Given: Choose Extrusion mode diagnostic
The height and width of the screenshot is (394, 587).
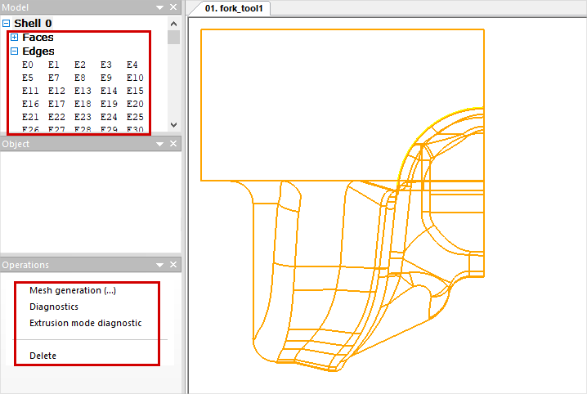Looking at the screenshot, I should tap(85, 323).
